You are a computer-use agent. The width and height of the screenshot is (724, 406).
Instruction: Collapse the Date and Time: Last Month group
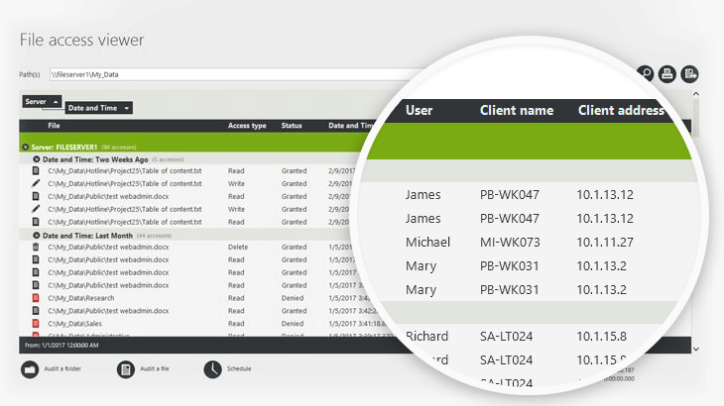[x=37, y=236]
